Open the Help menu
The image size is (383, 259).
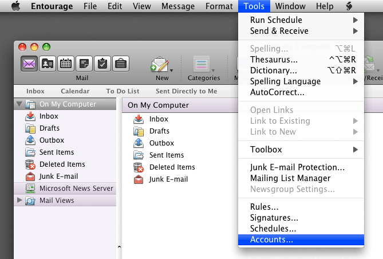(x=325, y=6)
